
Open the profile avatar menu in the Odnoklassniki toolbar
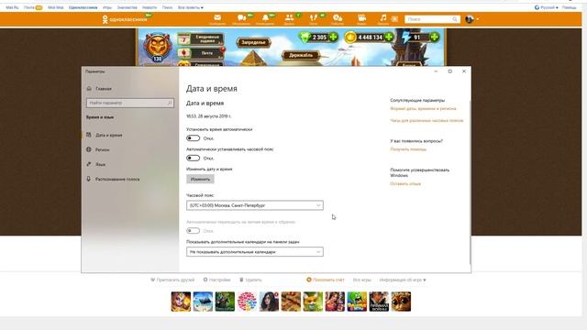[x=471, y=19]
